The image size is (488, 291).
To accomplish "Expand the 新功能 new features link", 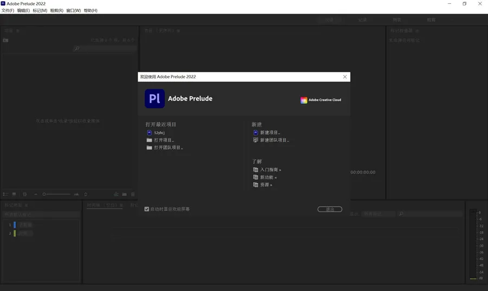I will (268, 177).
